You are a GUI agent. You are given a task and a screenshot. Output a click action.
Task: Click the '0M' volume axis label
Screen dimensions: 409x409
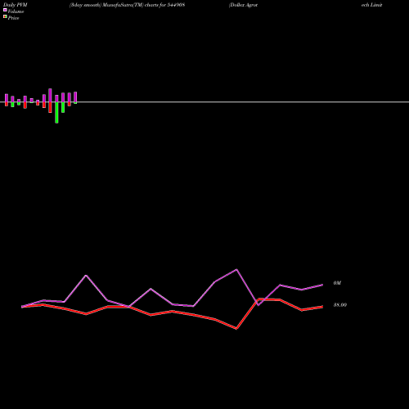pyautogui.click(x=337, y=283)
